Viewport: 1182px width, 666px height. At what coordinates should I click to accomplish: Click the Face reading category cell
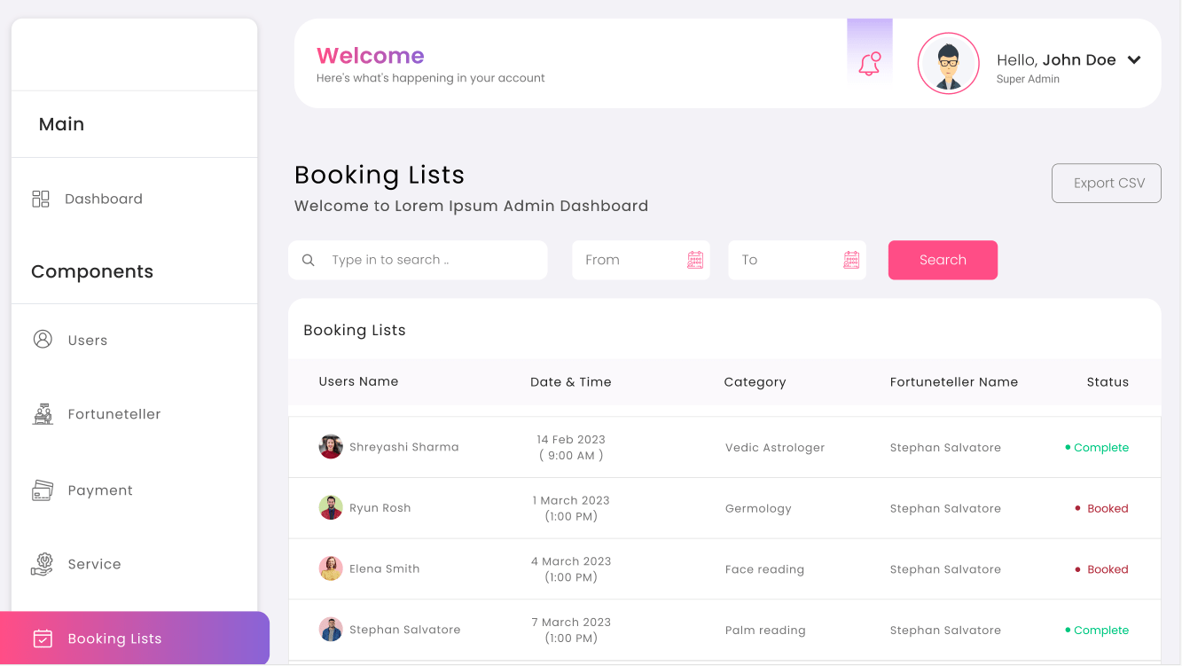coord(764,569)
